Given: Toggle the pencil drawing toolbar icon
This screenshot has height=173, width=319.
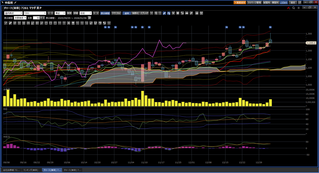Looking at the screenshot, I should [164, 13].
